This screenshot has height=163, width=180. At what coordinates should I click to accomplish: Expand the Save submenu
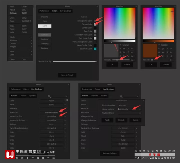(x=20, y=52)
